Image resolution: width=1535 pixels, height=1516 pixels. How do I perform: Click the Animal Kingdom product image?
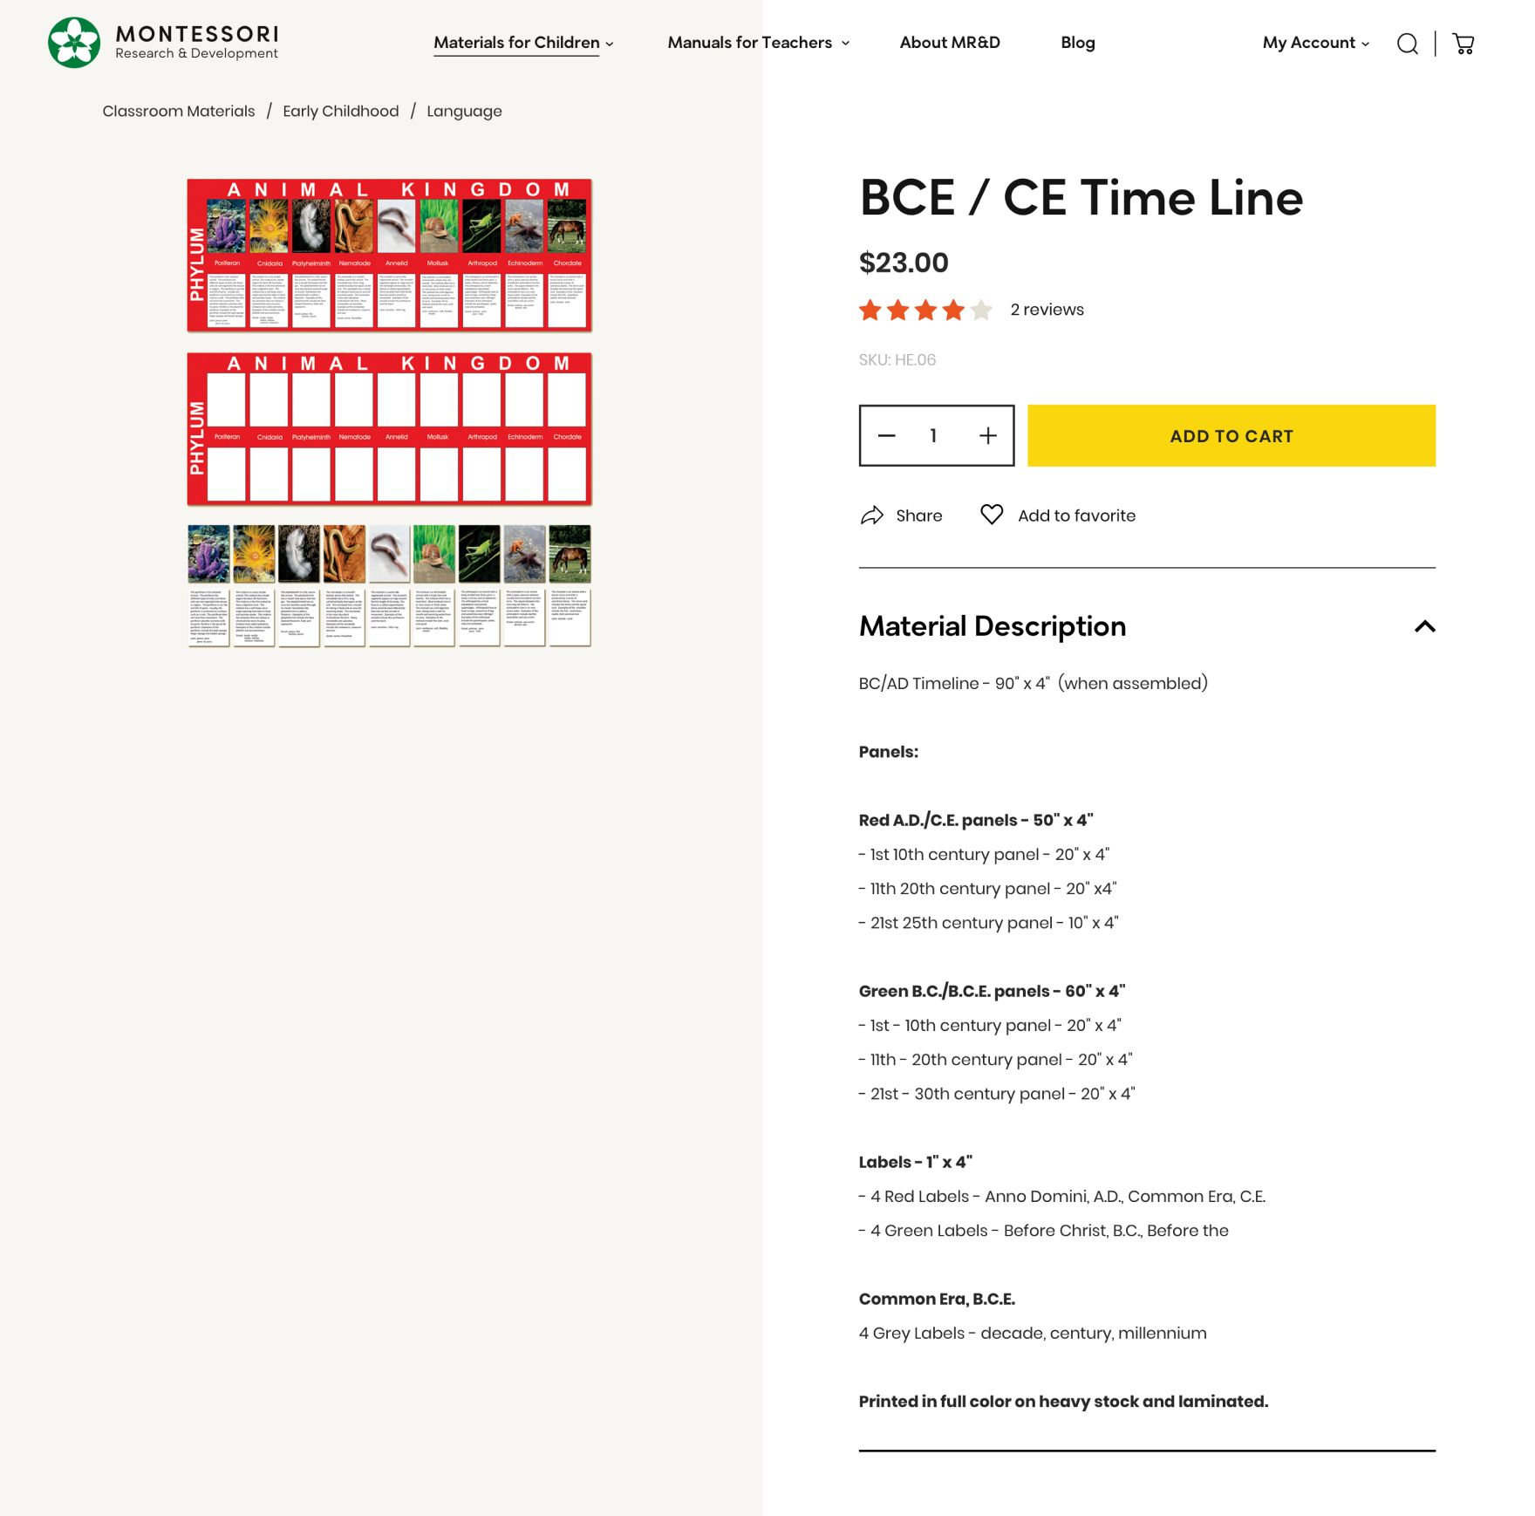click(x=389, y=413)
